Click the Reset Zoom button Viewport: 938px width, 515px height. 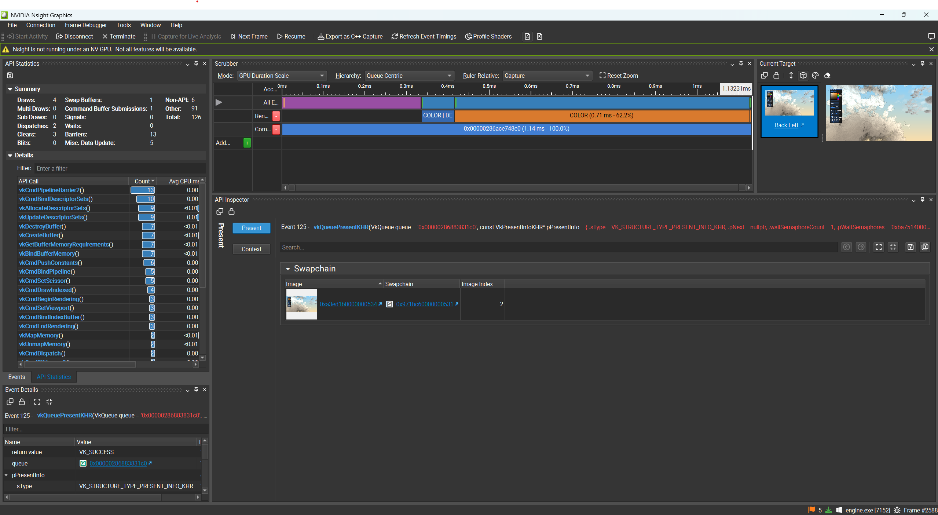pyautogui.click(x=619, y=76)
